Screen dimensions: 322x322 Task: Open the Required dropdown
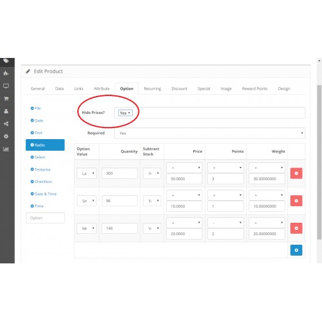209,133
